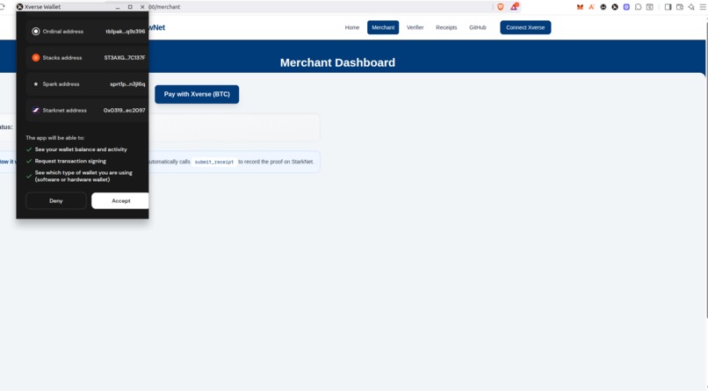Click the purple square extension icon

coord(626,7)
